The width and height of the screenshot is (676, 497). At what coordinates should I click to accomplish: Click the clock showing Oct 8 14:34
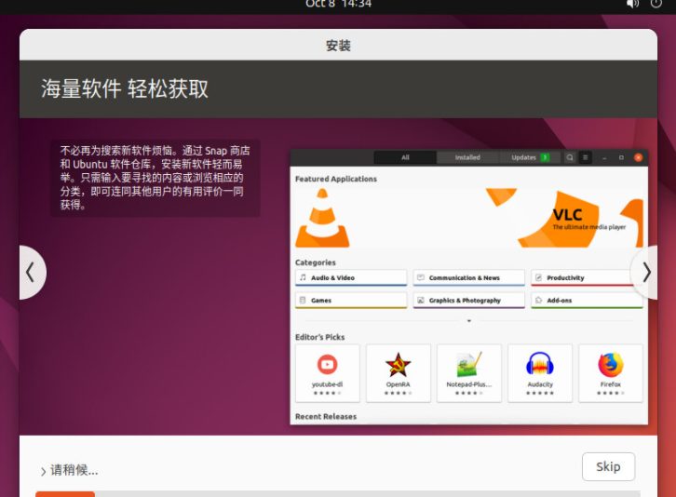[x=338, y=4]
